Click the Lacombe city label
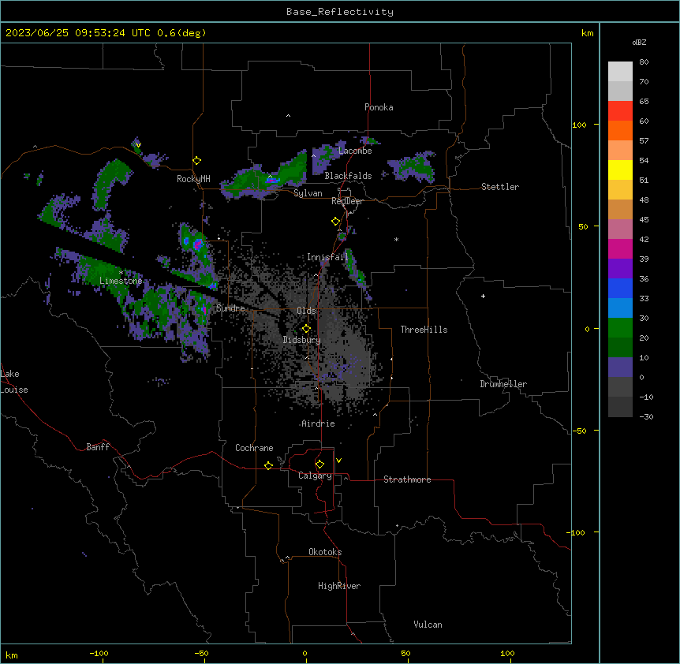The image size is (680, 664). [355, 151]
